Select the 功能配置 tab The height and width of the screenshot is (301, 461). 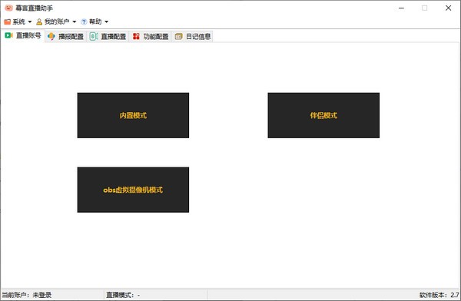[151, 36]
